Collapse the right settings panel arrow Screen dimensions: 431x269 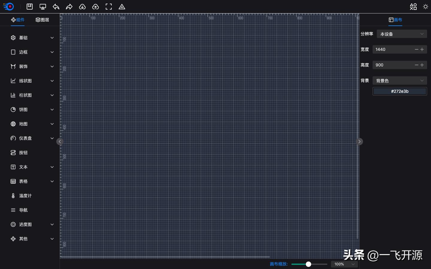click(x=359, y=142)
